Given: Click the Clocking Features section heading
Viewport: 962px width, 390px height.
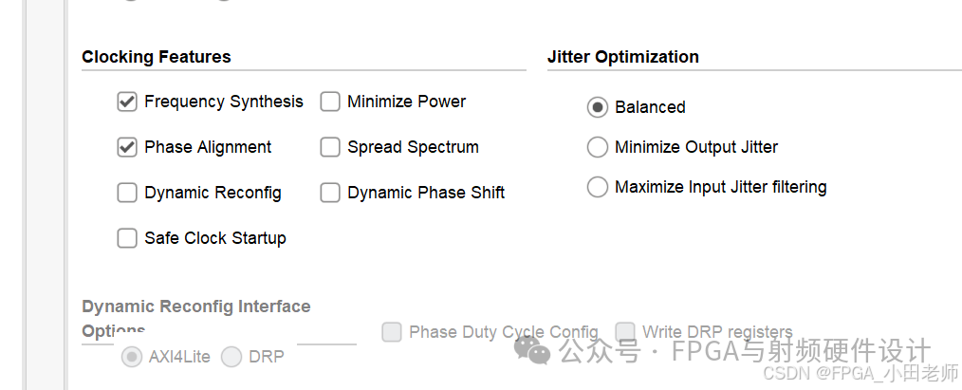Looking at the screenshot, I should point(157,57).
